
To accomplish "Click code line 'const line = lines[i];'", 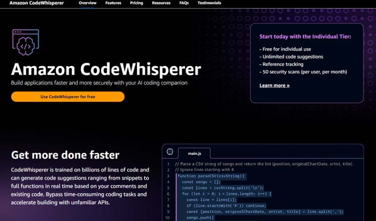I will tap(211, 200).
